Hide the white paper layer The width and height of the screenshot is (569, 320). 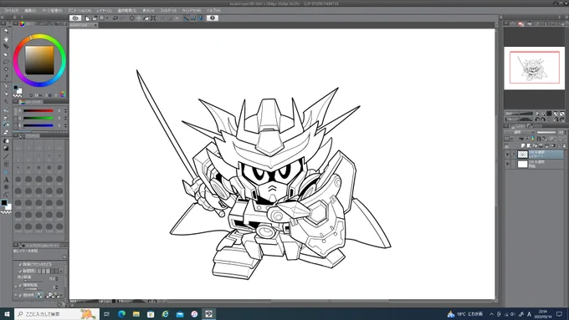point(507,164)
